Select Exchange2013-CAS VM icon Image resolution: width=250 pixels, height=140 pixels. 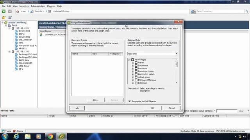16,54
